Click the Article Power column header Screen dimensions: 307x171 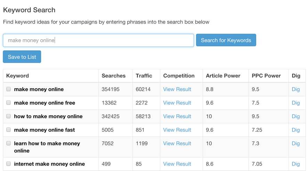(223, 76)
